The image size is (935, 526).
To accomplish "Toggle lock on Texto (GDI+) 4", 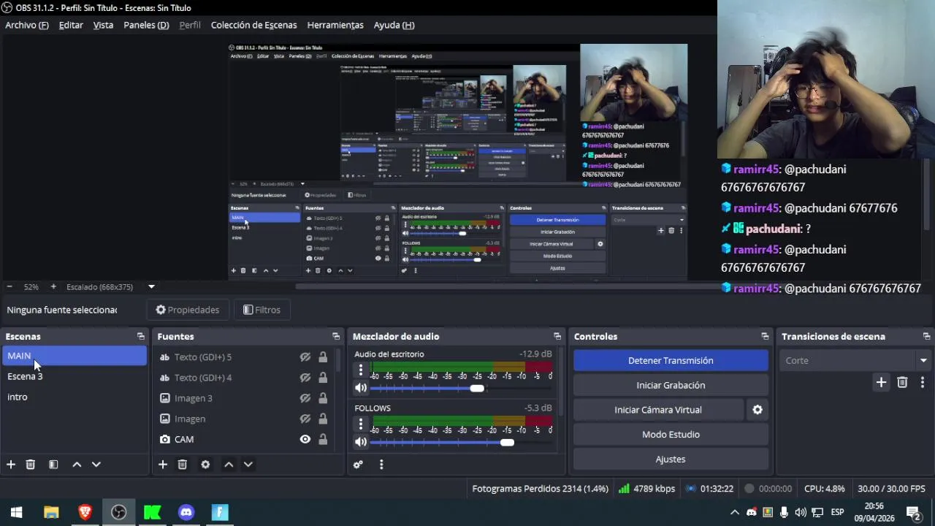I will 323,378.
